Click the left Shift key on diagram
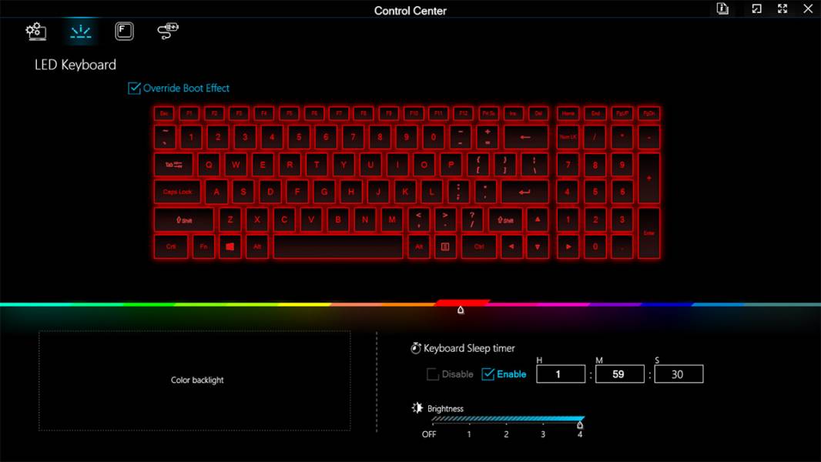The image size is (821, 462). 184,219
